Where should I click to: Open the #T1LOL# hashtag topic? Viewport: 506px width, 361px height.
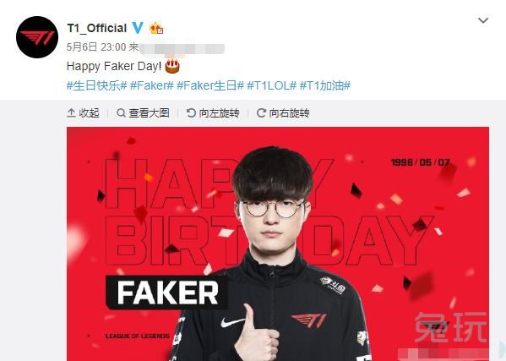pyautogui.click(x=271, y=85)
